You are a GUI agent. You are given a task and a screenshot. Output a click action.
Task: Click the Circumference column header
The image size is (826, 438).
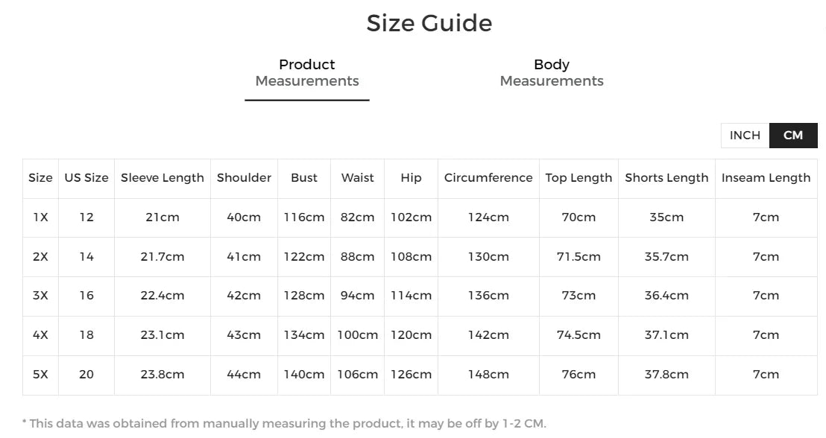click(488, 178)
